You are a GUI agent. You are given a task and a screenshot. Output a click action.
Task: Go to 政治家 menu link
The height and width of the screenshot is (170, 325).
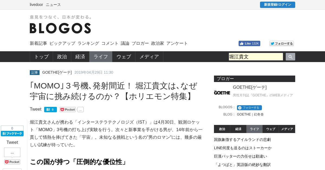pos(158,43)
